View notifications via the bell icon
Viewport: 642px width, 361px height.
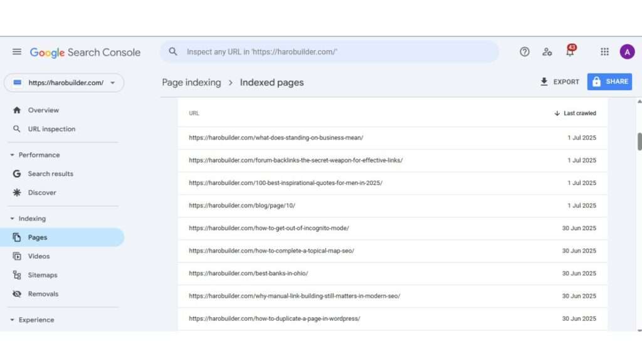[x=570, y=53]
